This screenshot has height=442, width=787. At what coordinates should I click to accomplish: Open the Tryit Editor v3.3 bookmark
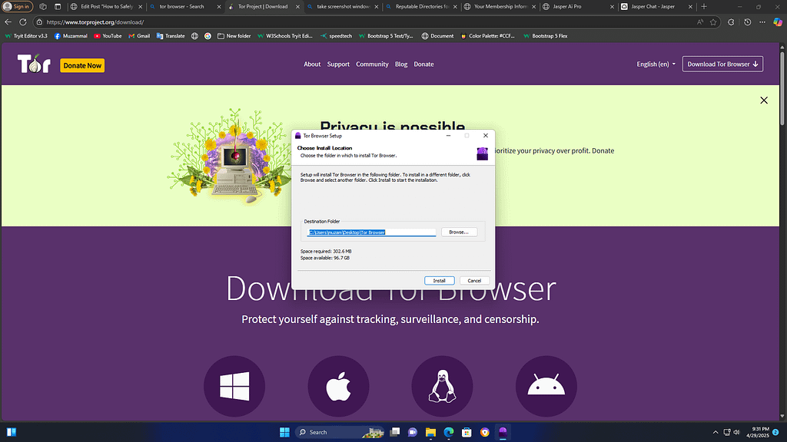coord(26,36)
